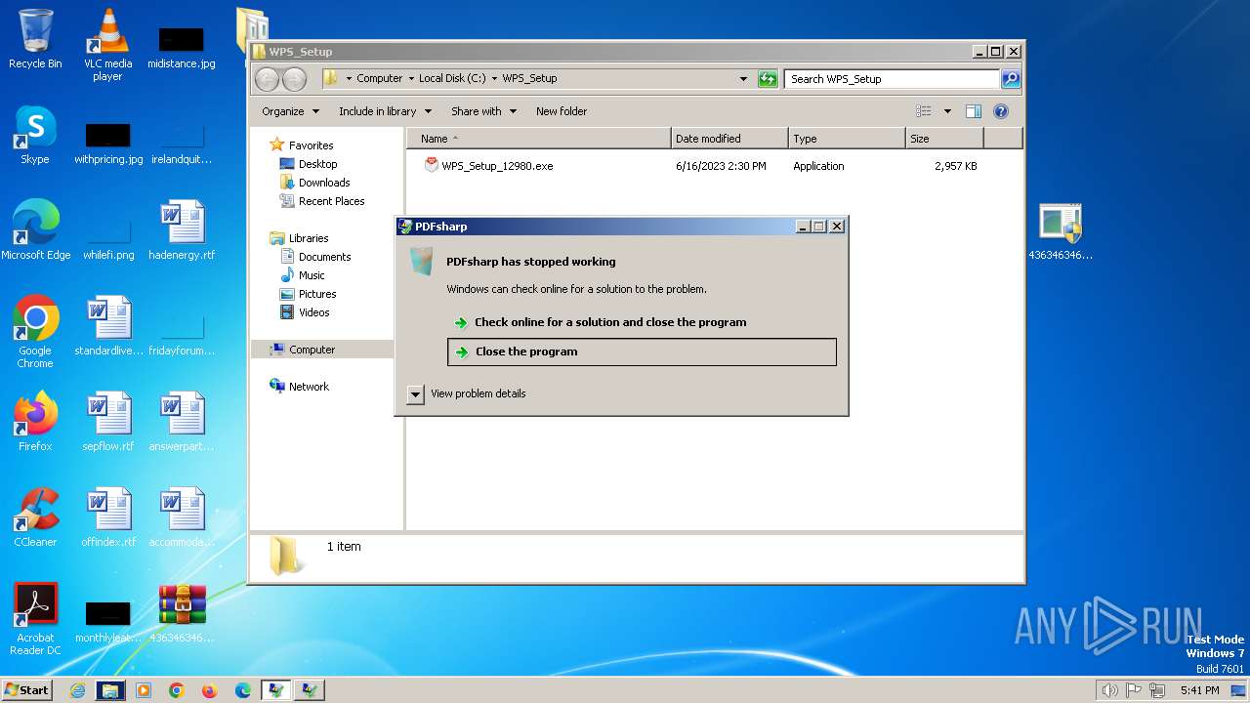Select Network in navigation pane
Image resolution: width=1250 pixels, height=703 pixels.
coord(309,387)
